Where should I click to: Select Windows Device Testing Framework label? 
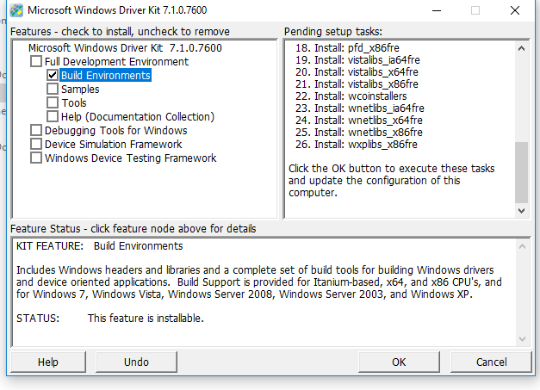pyautogui.click(x=131, y=158)
